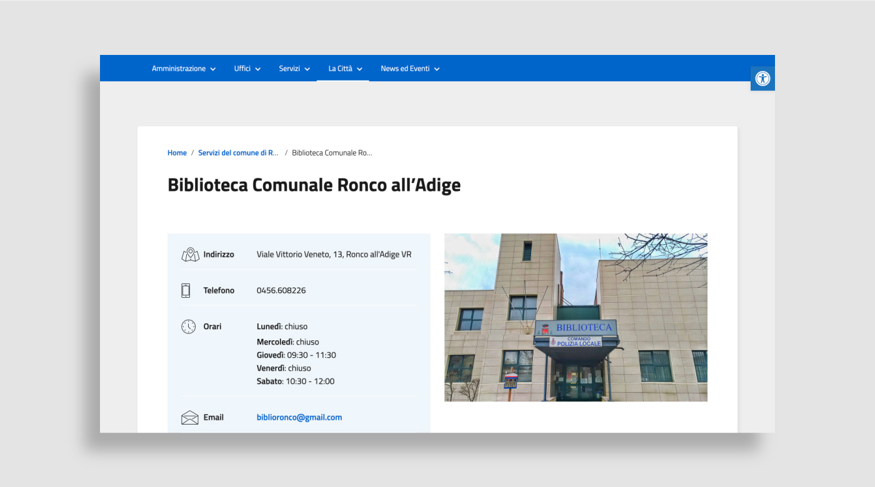This screenshot has height=487, width=875.
Task: Click the Giovedì 09:30 - 11:30 hours
Action: (x=296, y=355)
